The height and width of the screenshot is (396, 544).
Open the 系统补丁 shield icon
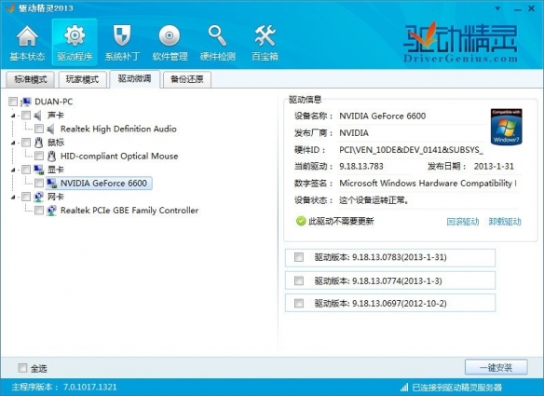[122, 35]
